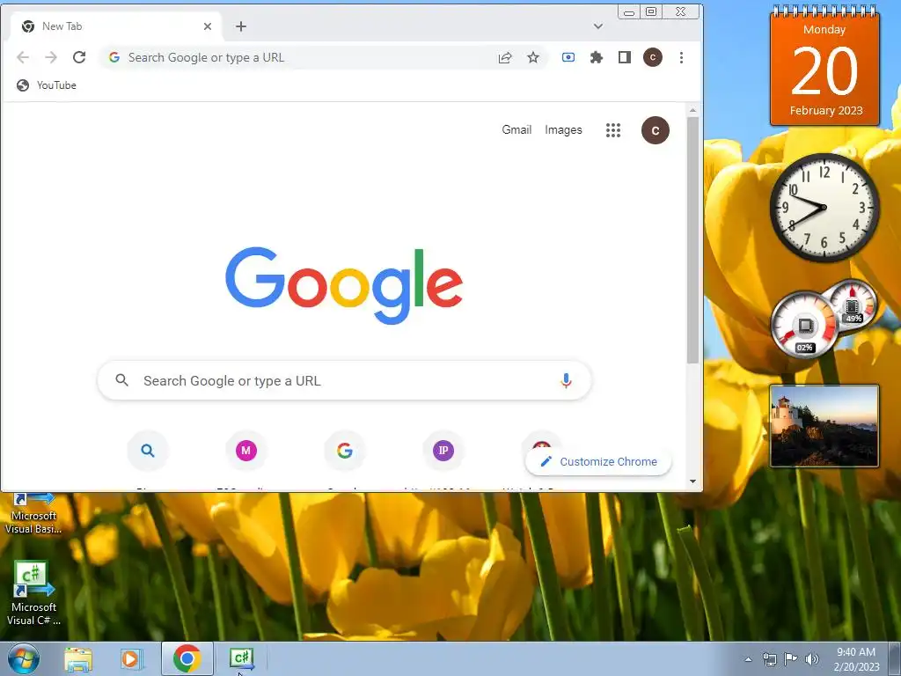Click the CPU meter gadget
This screenshot has height=676, width=901.
(804, 326)
